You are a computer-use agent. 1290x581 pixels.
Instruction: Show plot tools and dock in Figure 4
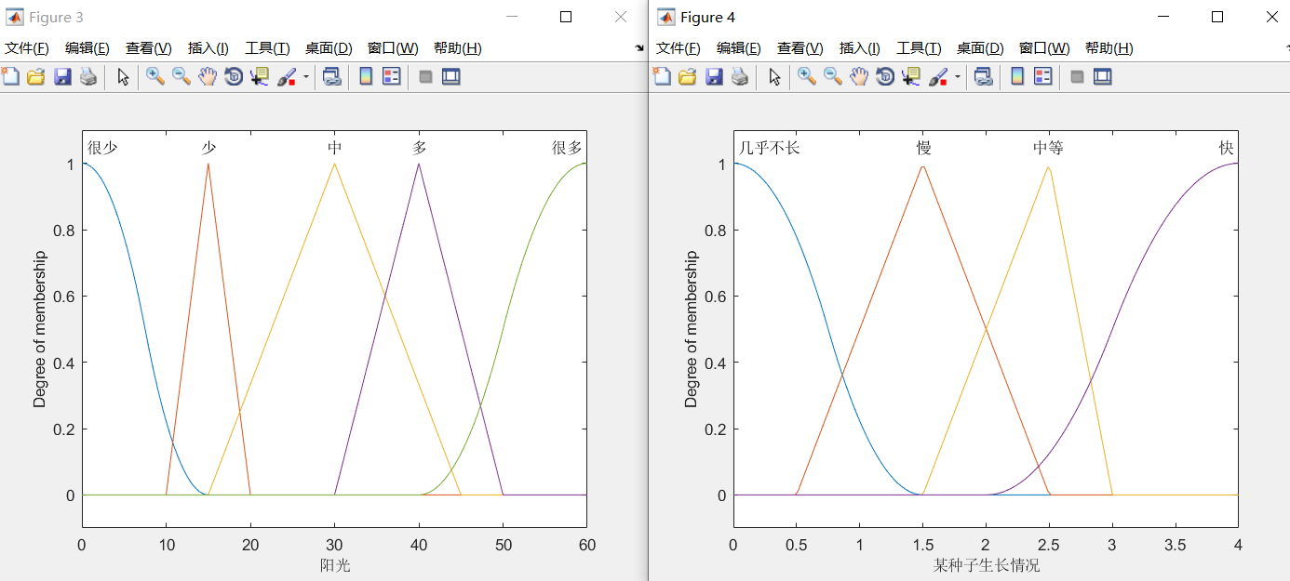tap(1103, 77)
